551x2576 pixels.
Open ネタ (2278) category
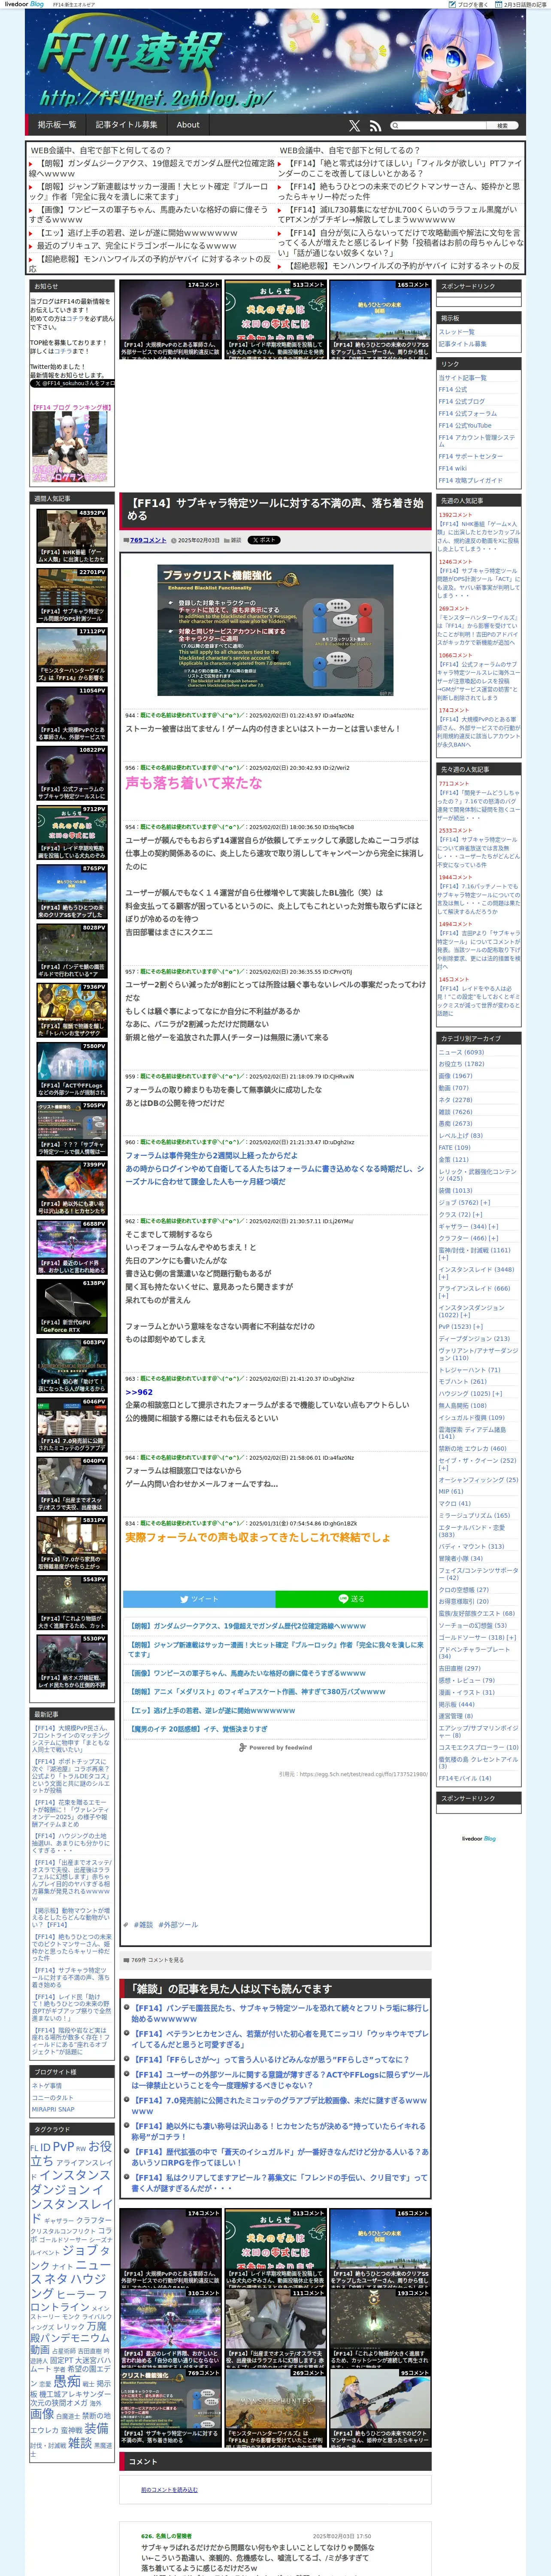click(455, 1100)
